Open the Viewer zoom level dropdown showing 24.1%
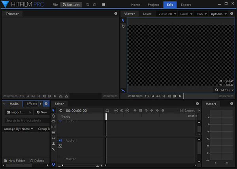237x169 pixels. pos(224,90)
